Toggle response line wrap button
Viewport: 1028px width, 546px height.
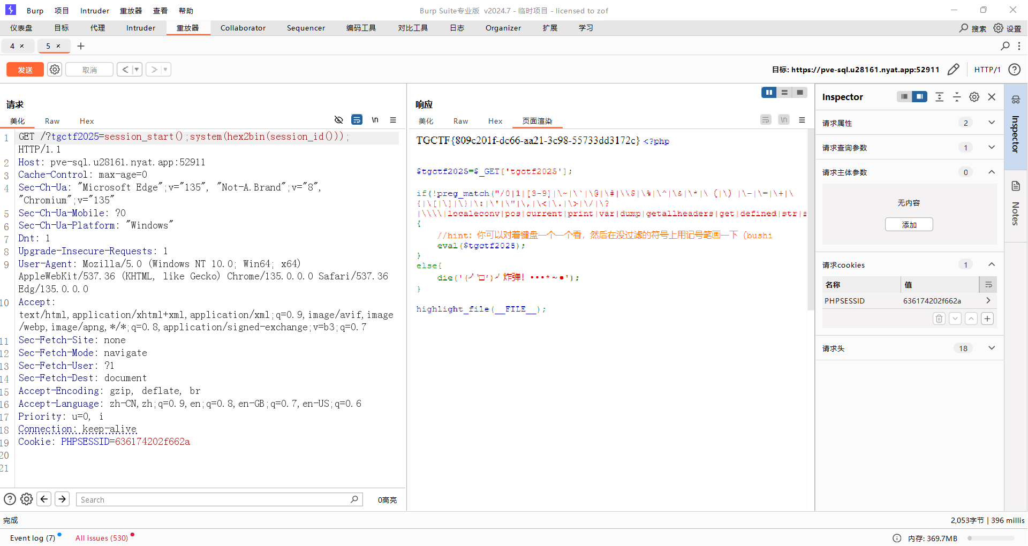[x=766, y=120]
